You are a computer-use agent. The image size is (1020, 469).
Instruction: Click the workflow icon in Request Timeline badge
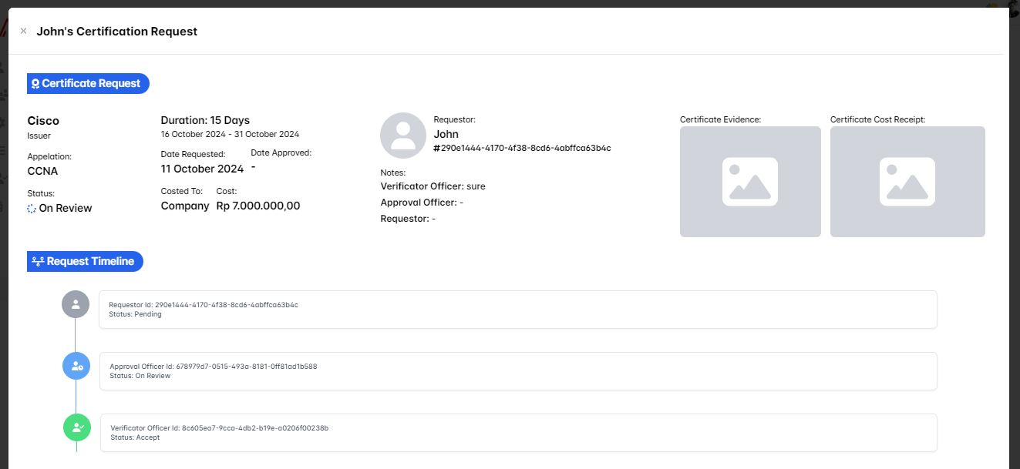pyautogui.click(x=37, y=262)
